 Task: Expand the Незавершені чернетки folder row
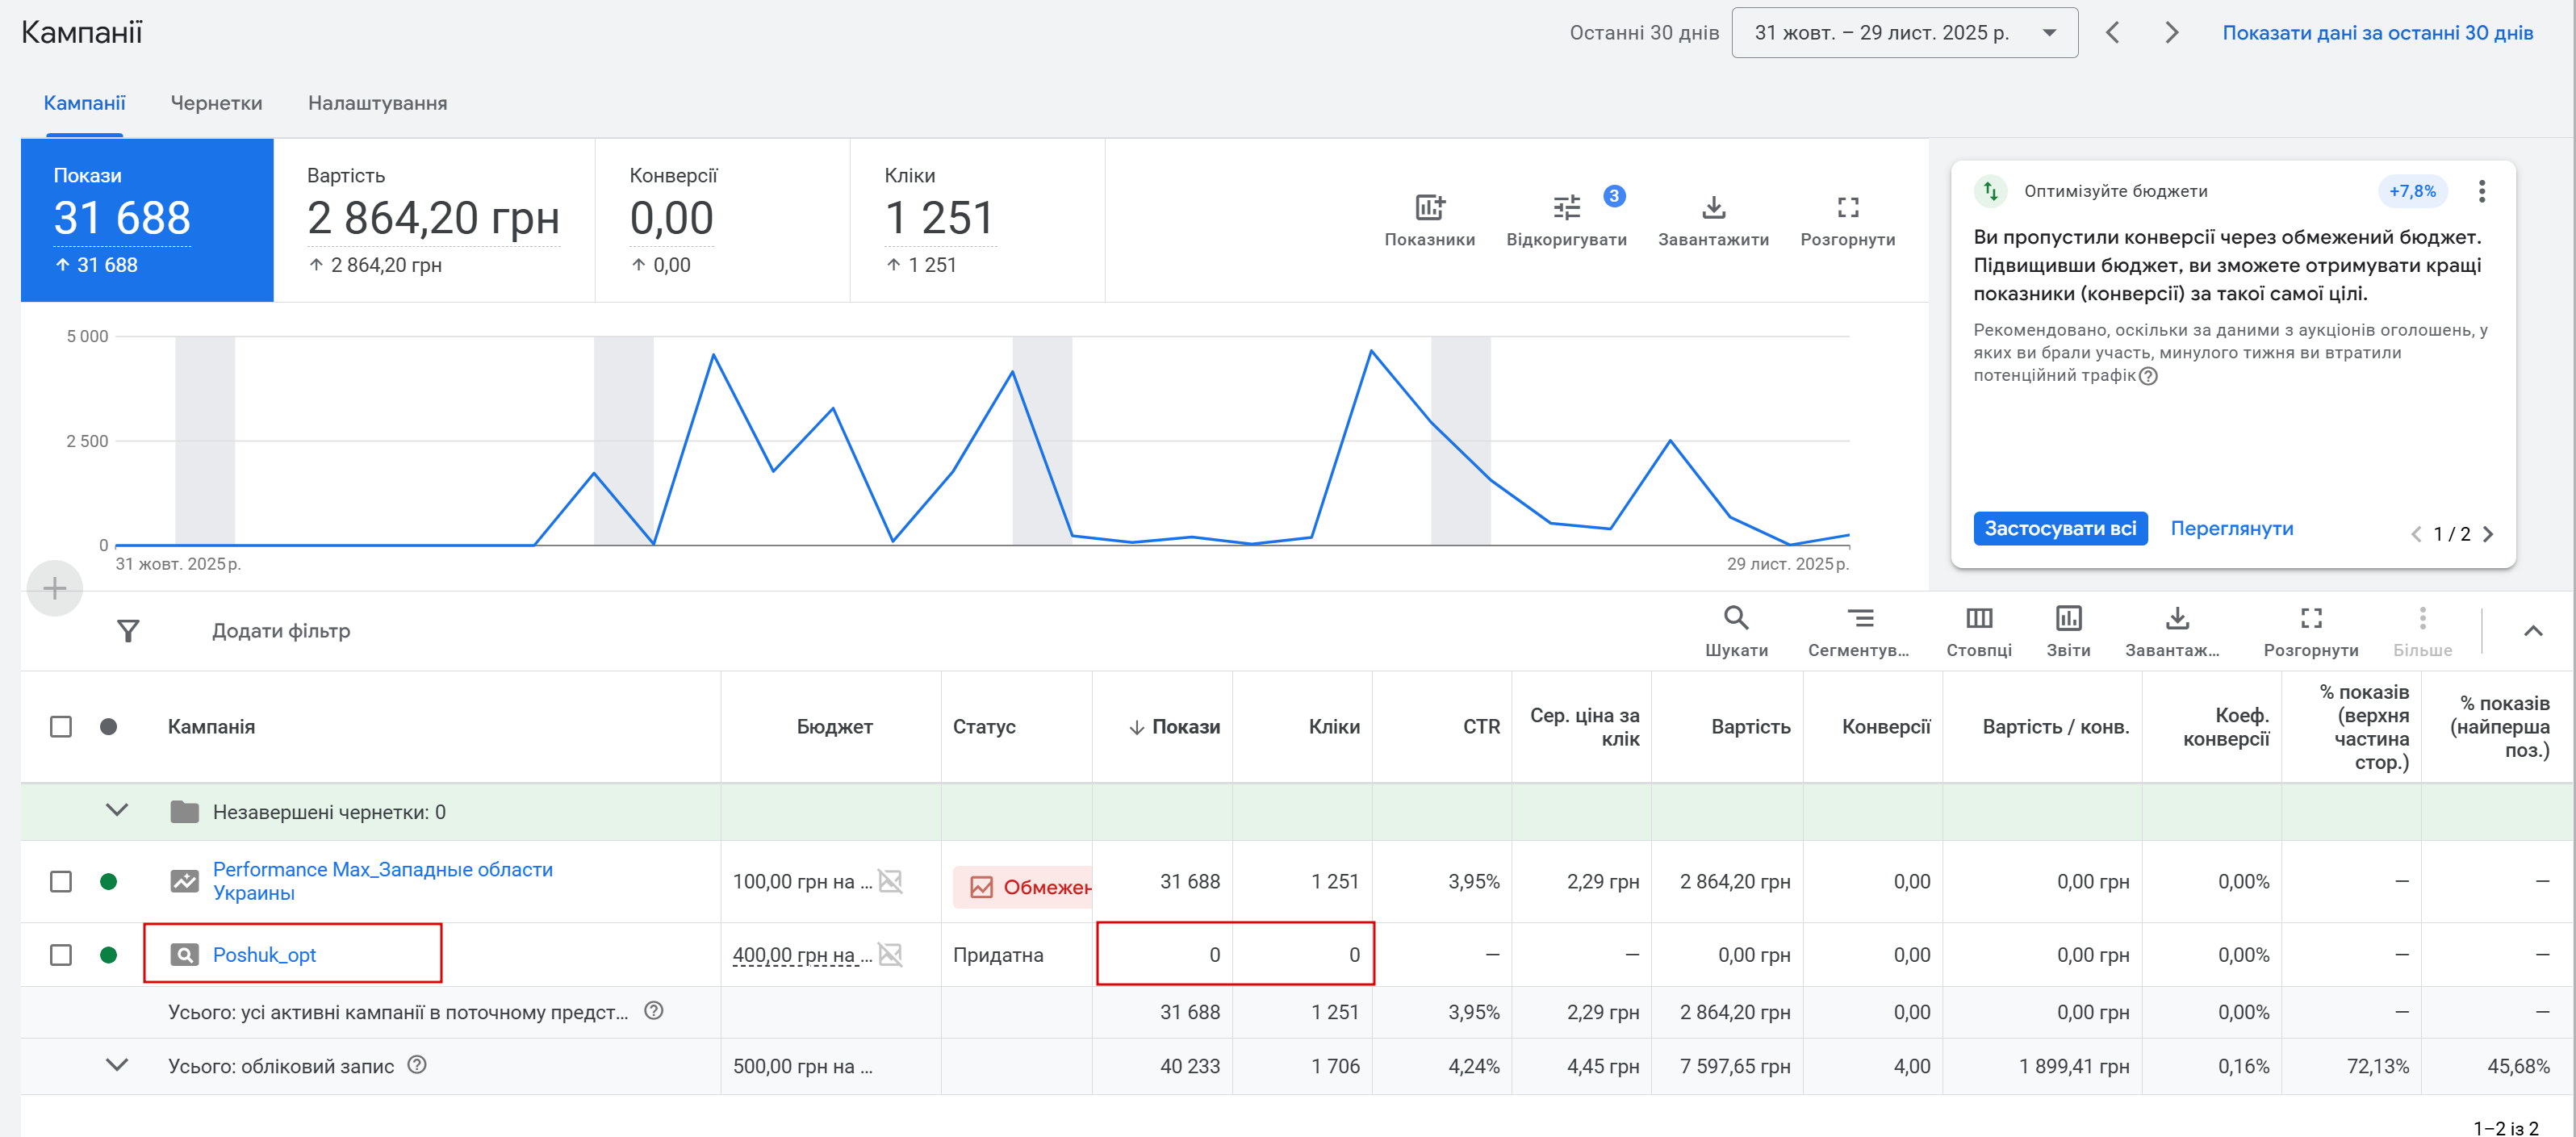tap(117, 811)
